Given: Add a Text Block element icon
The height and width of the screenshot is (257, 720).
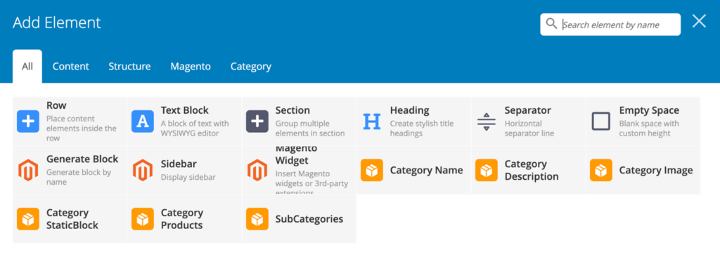Looking at the screenshot, I should point(143,121).
